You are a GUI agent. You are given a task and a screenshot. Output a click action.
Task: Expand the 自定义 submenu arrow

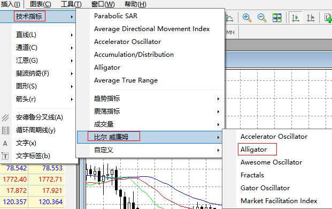(218, 150)
